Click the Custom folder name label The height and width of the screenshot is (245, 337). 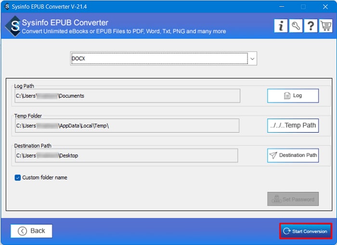45,177
